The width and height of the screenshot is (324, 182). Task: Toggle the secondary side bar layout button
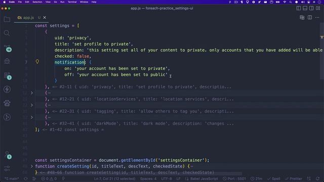tap(311, 8)
